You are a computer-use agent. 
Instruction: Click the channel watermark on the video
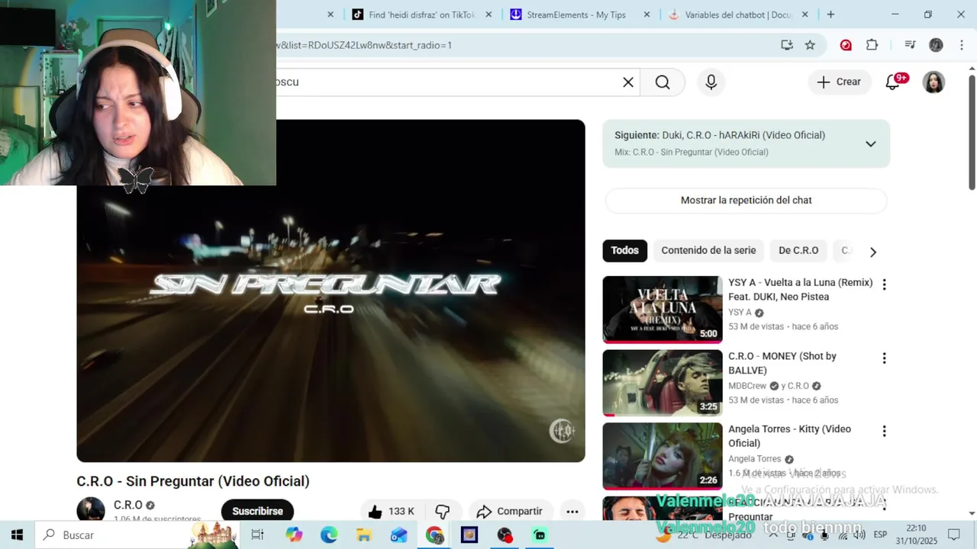point(562,431)
